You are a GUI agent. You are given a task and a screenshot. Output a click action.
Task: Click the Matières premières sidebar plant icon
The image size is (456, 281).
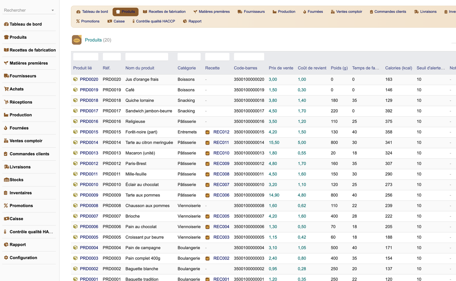[x=6, y=63]
